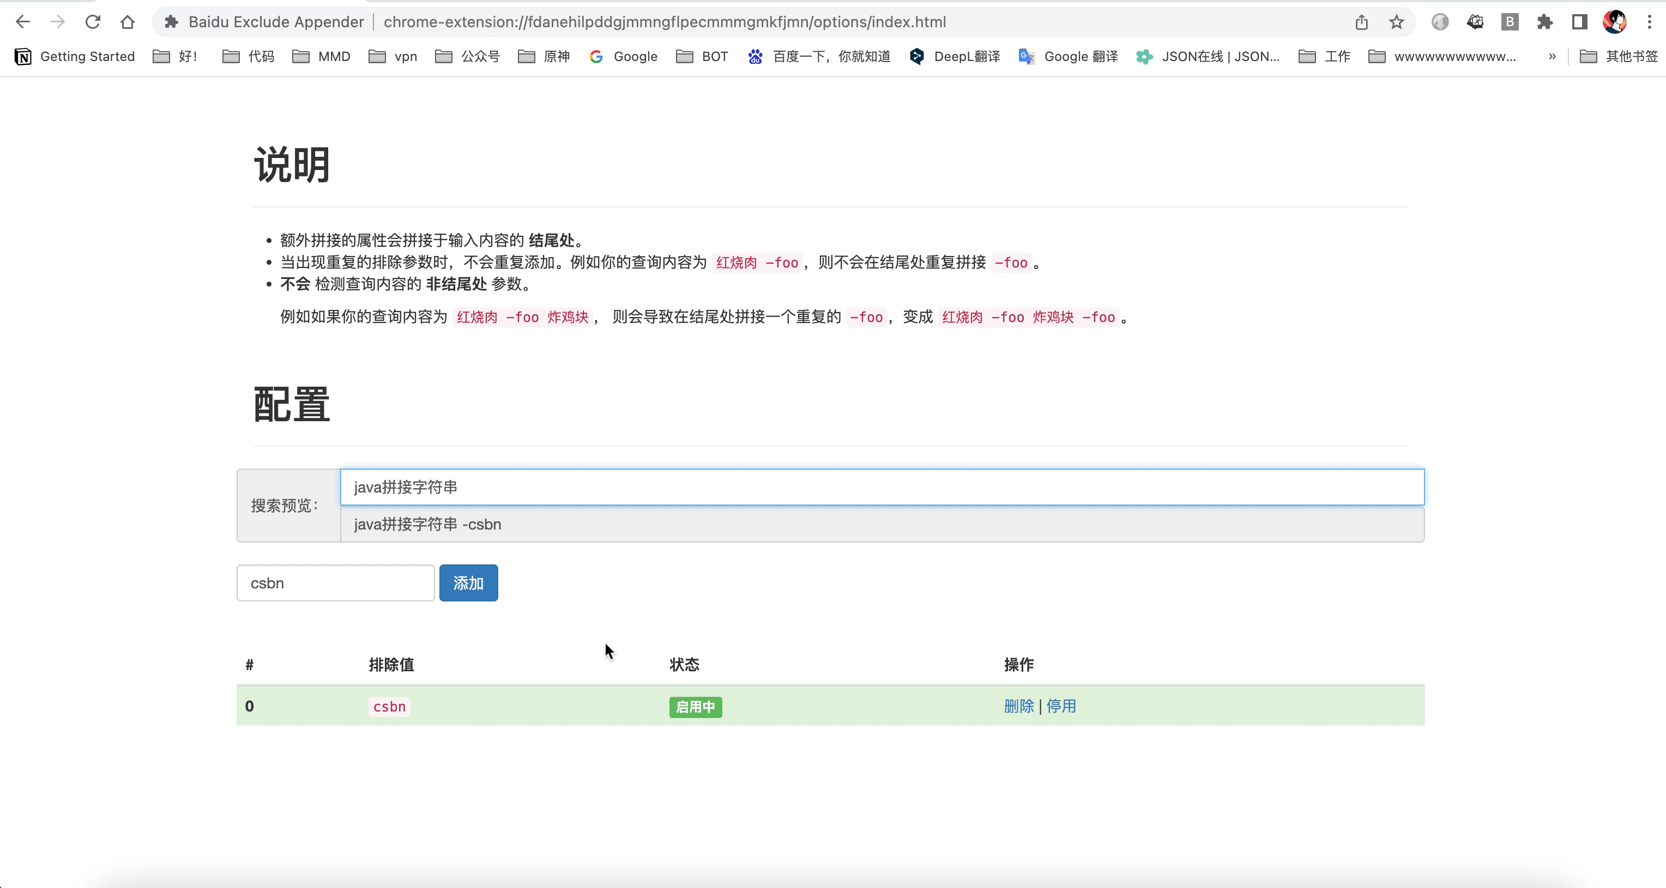Click the share icon in address bar
1666x888 pixels.
1361,22
